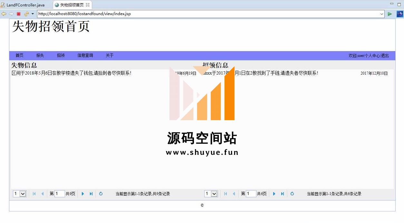Screen dimensions: 404x223
Task: Open the 信息查询 navigation item
Action: pyautogui.click(x=85, y=55)
